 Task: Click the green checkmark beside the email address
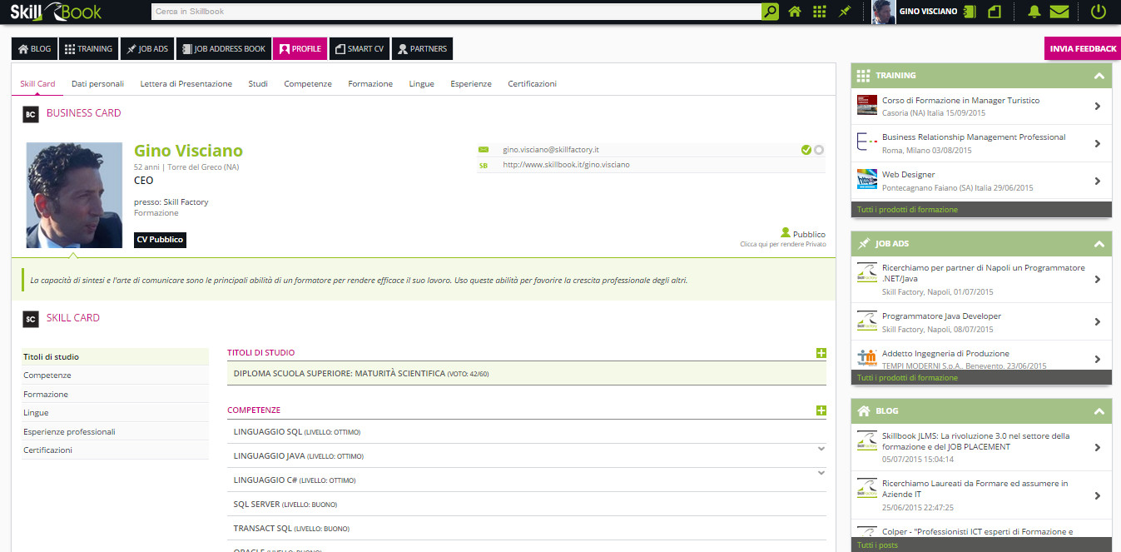pyautogui.click(x=806, y=150)
